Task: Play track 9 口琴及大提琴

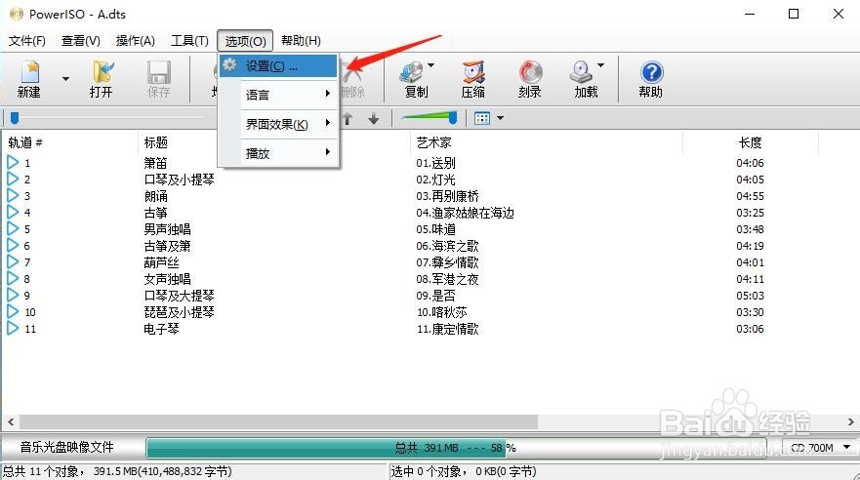Action: click(13, 295)
